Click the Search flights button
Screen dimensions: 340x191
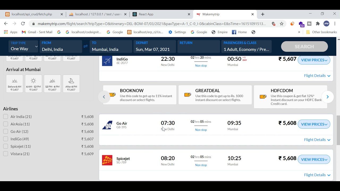304,46
